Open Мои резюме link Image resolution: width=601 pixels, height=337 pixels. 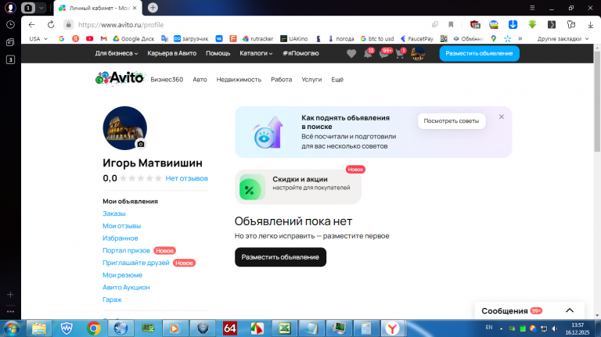tap(122, 275)
